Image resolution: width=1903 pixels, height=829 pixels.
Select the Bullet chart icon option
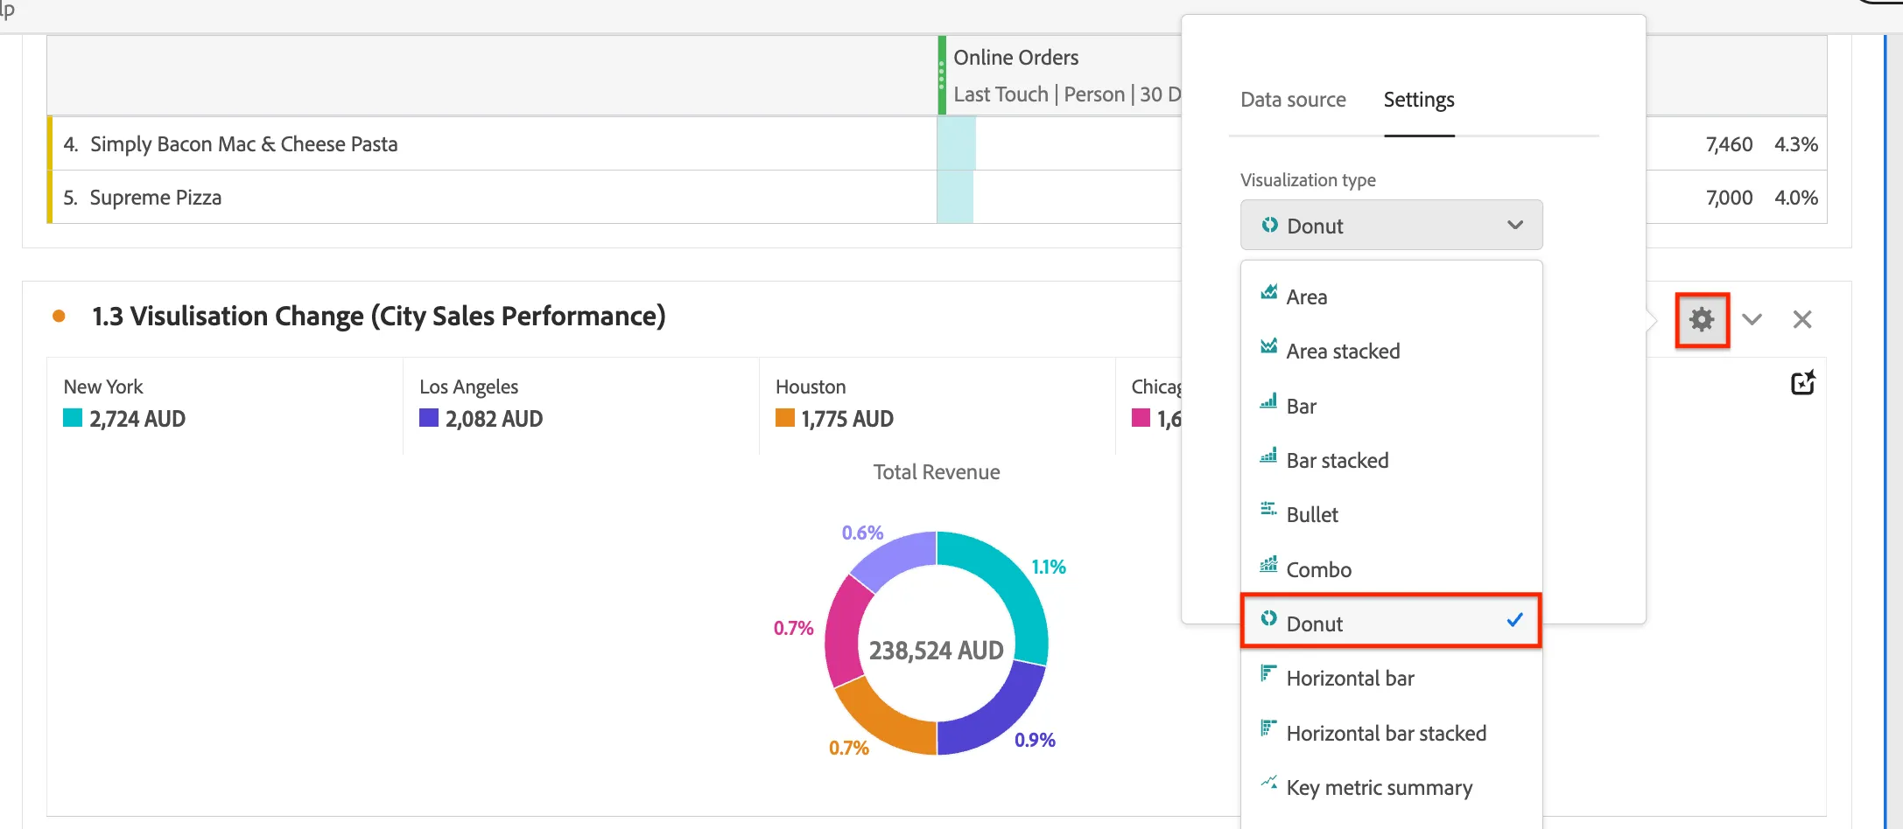1268,509
